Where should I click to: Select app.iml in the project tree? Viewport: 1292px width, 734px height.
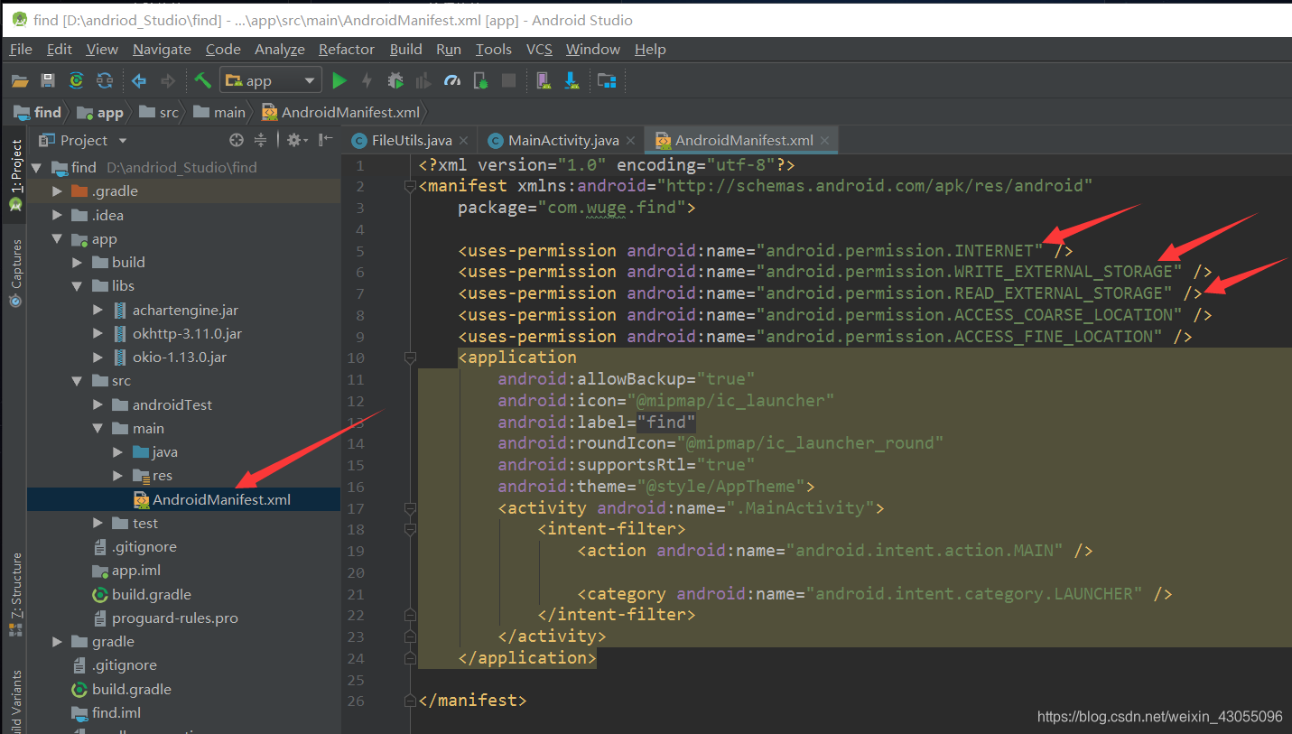click(x=136, y=571)
